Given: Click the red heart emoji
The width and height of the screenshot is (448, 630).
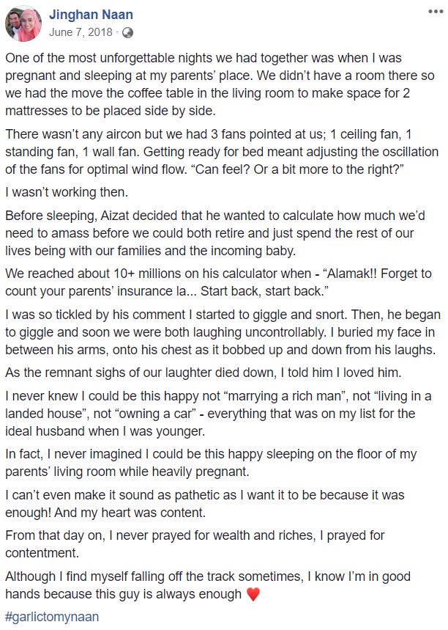Looking at the screenshot, I should point(253,596).
